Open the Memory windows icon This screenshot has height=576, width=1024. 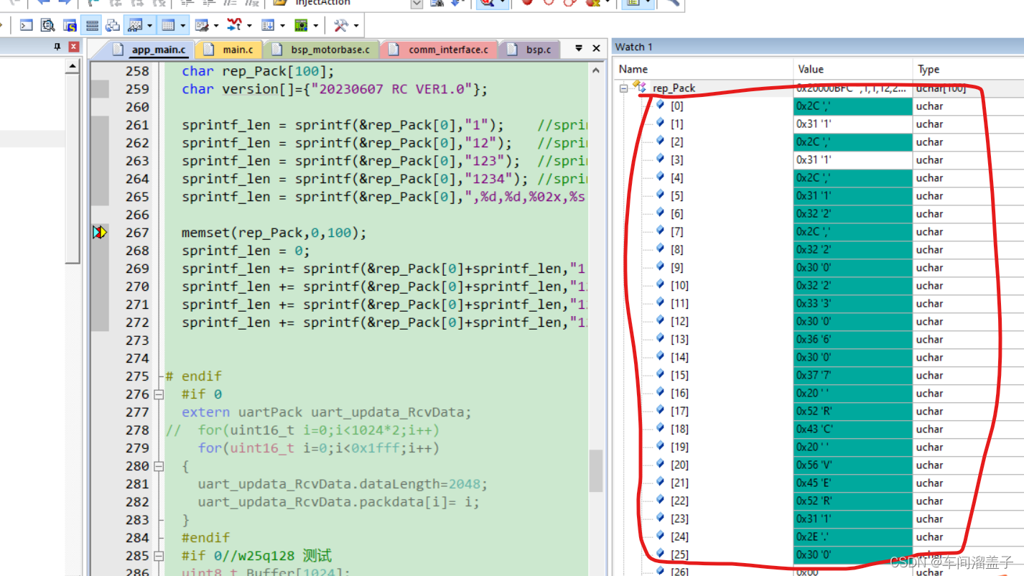[168, 25]
